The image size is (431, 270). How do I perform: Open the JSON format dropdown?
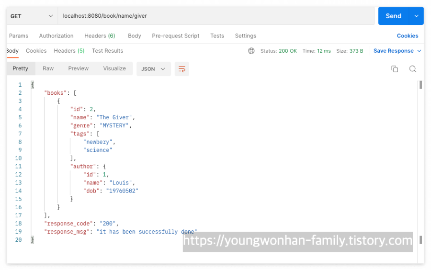153,69
